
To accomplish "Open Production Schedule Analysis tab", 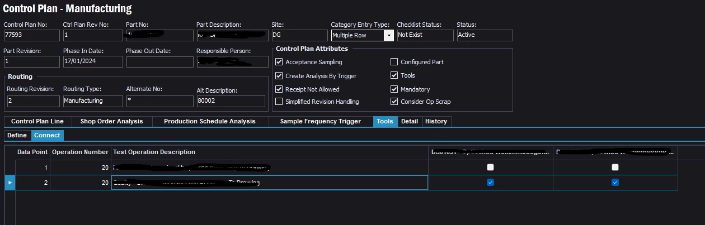I will pyautogui.click(x=210, y=121).
